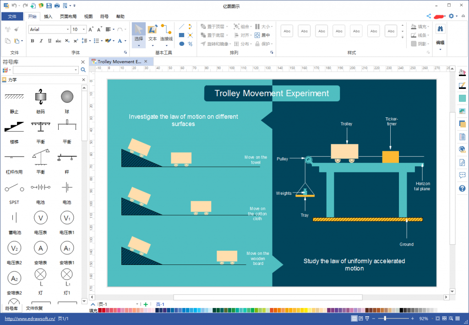Image resolution: width=469 pixels, height=325 pixels.
Task: Toggle subscript formatting
Action: coord(67,41)
